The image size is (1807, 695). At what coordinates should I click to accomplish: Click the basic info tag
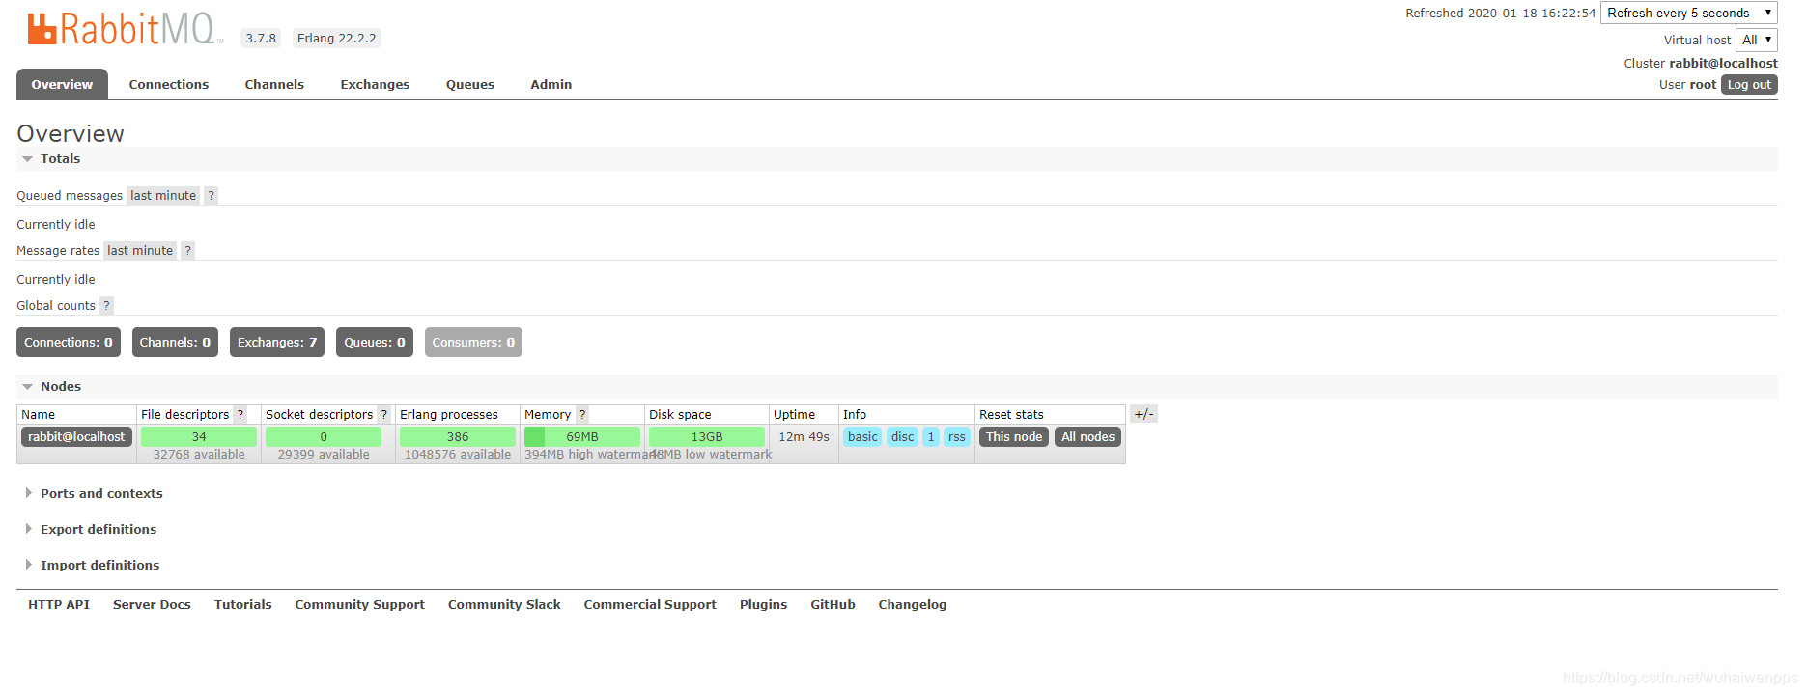pos(862,436)
